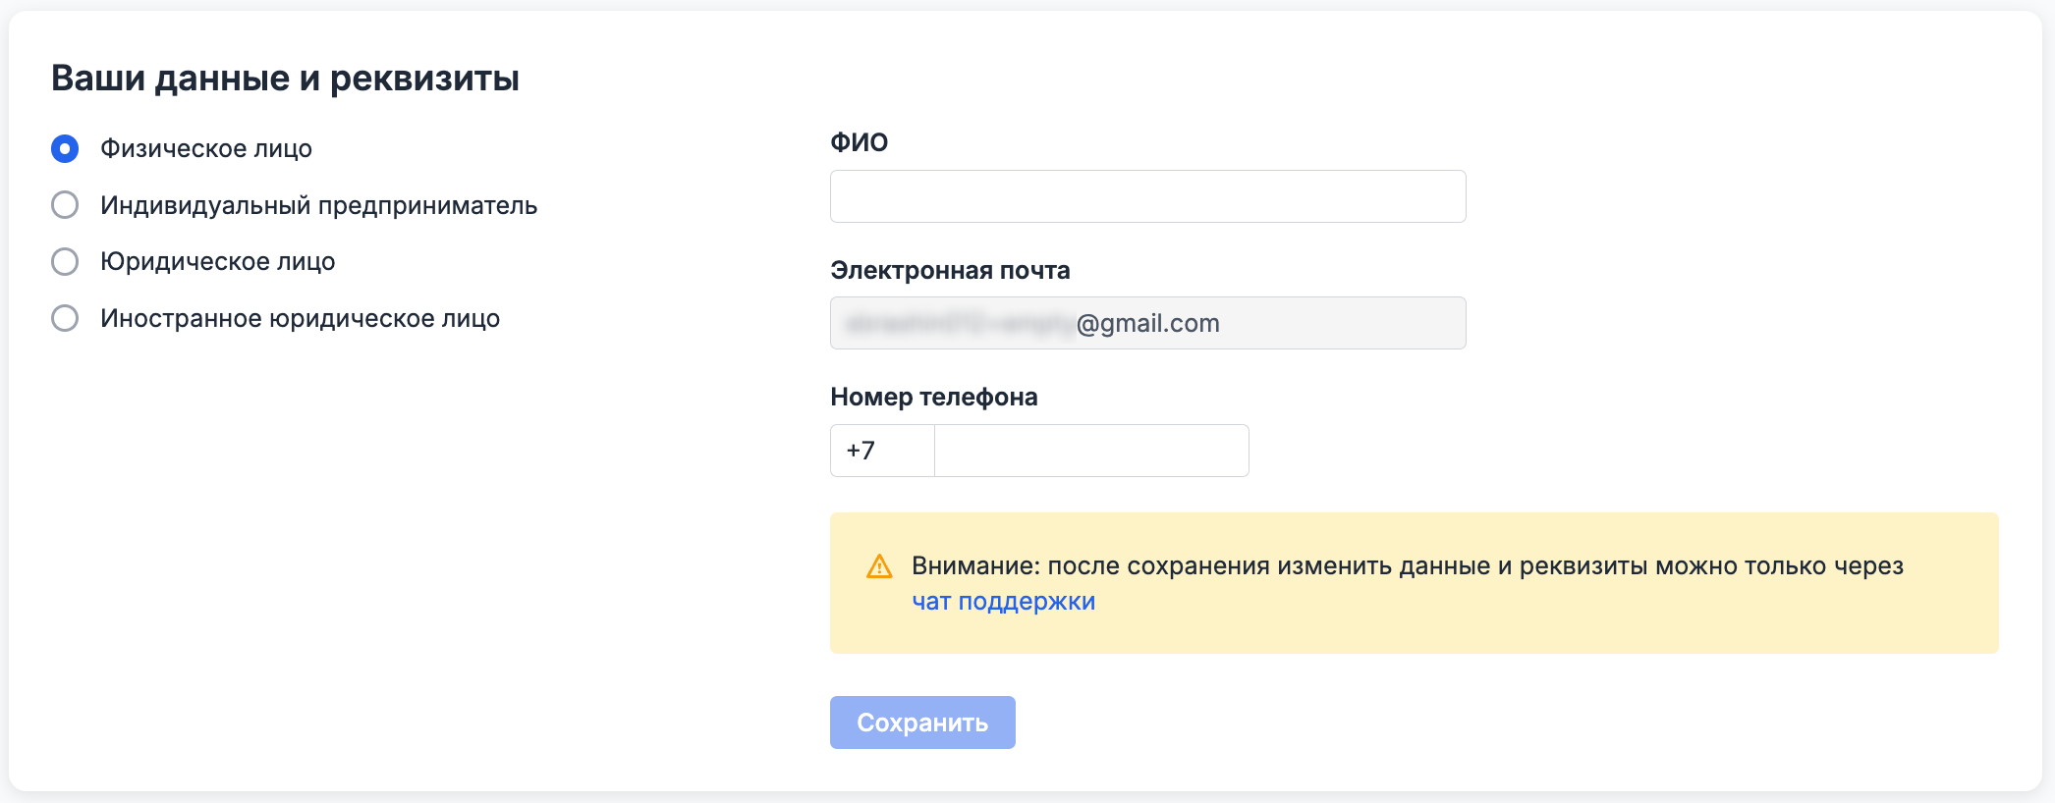Focus the phone number input box
Image resolution: width=2055 pixels, height=803 pixels.
(1090, 451)
